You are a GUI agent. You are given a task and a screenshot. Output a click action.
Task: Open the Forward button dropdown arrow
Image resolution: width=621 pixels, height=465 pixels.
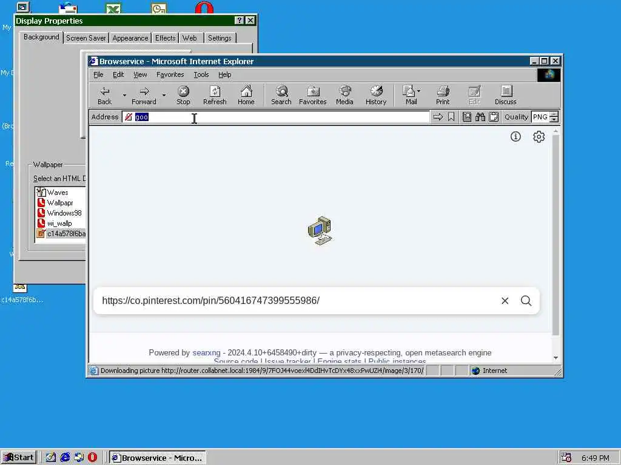(x=164, y=95)
